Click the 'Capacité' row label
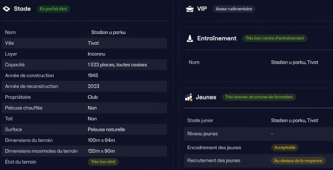Screen dimensions: 333x170 (x=15, y=65)
